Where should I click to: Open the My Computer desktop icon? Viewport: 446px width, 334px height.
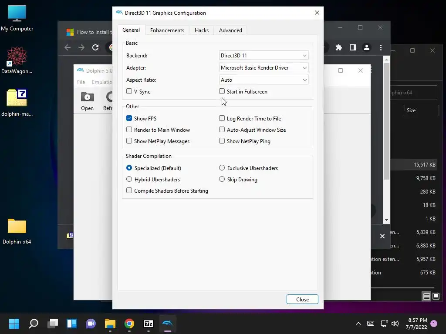[17, 18]
